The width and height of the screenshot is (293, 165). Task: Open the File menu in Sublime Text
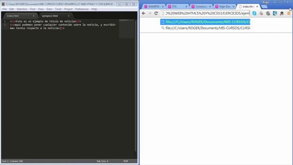pyautogui.click(x=4, y=9)
